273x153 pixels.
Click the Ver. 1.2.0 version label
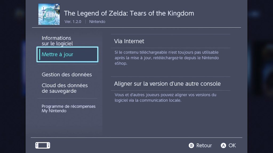point(73,22)
